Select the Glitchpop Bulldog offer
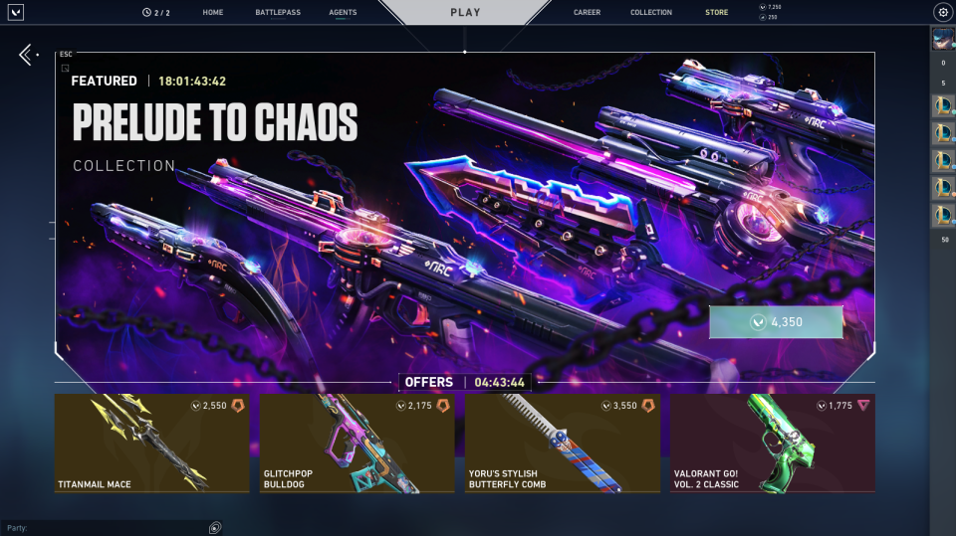This screenshot has width=956, height=536. coord(357,443)
